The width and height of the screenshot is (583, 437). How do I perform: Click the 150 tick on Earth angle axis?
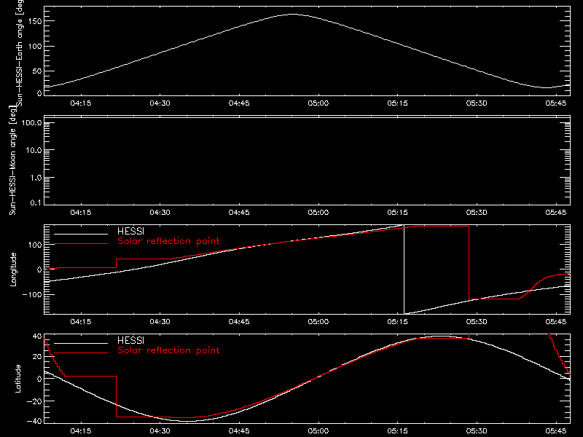coord(35,21)
